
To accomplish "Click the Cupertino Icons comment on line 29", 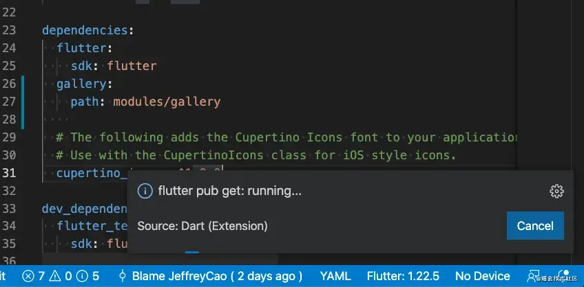I will (286, 138).
